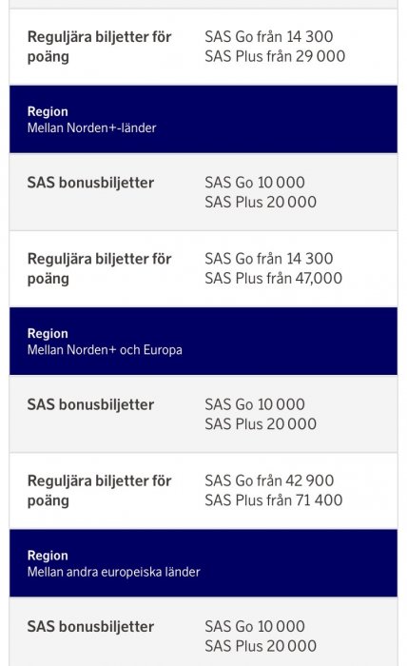Click SAS Go från 14 300 in top row
The image size is (407, 666).
[x=269, y=36]
